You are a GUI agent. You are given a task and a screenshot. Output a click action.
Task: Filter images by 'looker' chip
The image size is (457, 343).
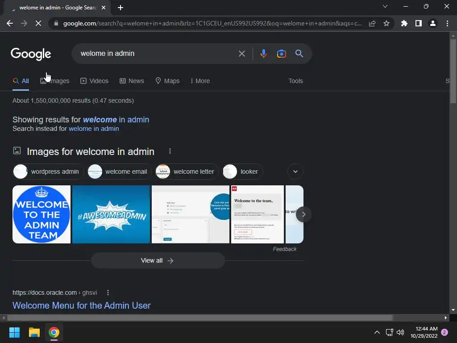point(242,171)
